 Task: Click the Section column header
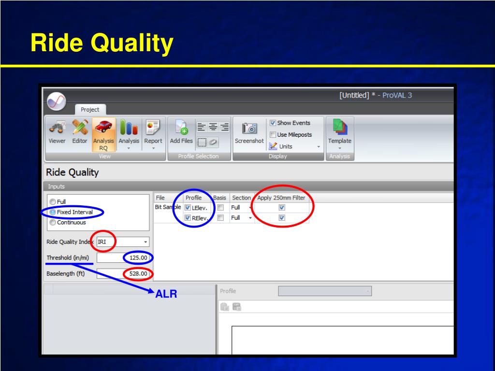pyautogui.click(x=242, y=198)
